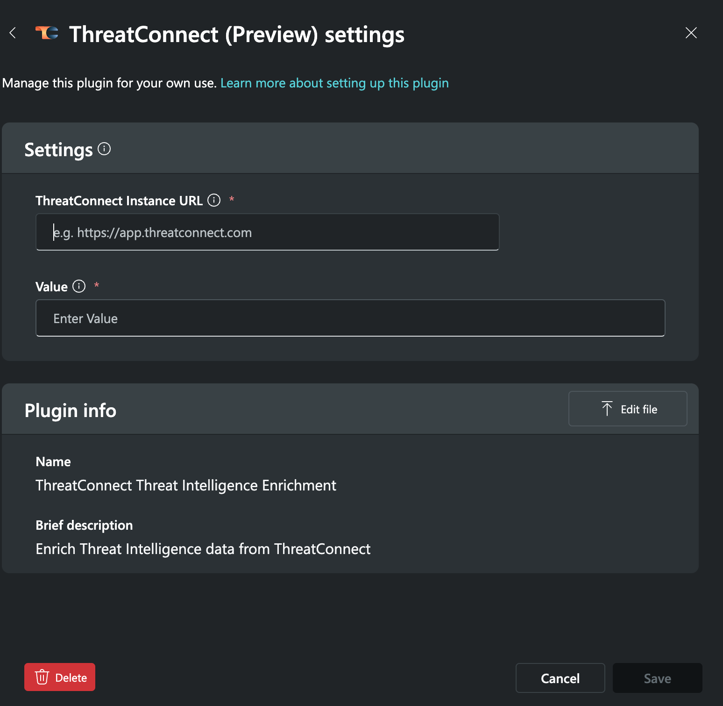Screen dimensions: 723x706
Task: Click the required asterisk beside Instance URL
Action: pyautogui.click(x=232, y=199)
